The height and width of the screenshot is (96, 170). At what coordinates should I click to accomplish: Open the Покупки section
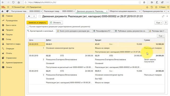[x=9, y=35]
